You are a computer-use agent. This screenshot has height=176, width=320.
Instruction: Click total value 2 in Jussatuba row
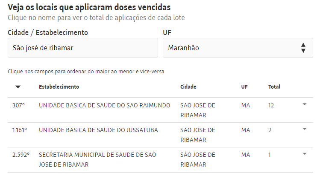[x=270, y=130]
